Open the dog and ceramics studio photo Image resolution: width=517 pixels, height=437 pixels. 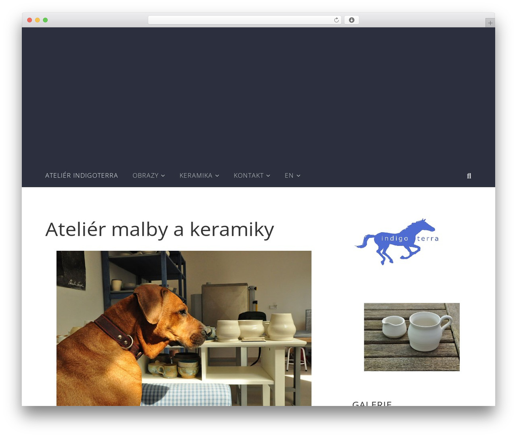[184, 328]
